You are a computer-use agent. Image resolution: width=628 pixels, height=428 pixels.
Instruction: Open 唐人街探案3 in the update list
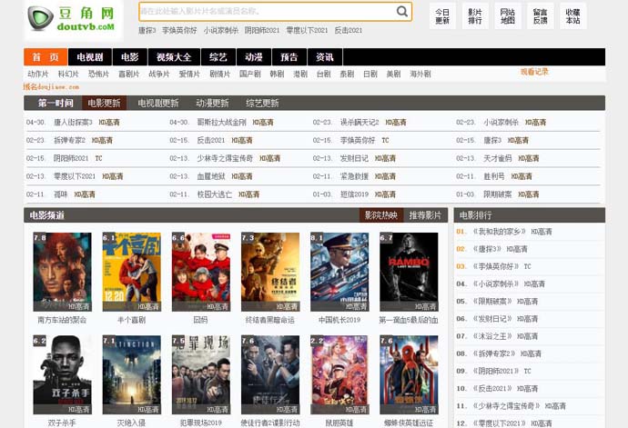click(73, 123)
